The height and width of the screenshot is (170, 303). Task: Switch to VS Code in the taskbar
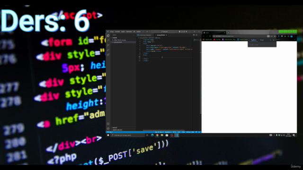click(177, 135)
